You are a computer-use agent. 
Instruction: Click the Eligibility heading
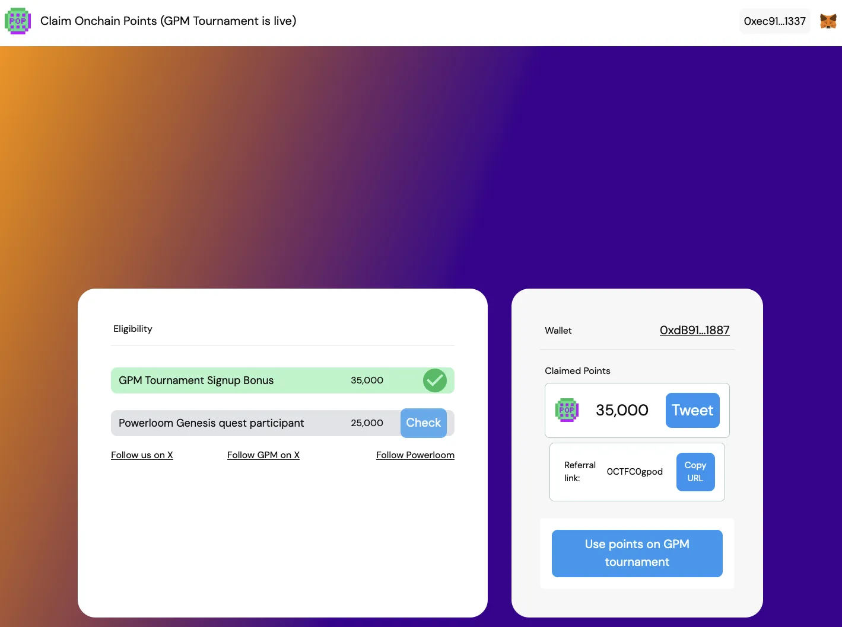(133, 329)
